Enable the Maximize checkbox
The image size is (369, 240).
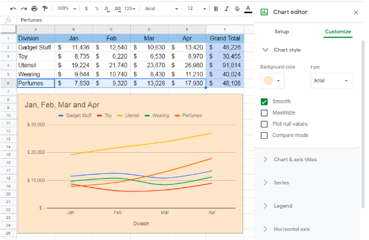[x=264, y=113]
